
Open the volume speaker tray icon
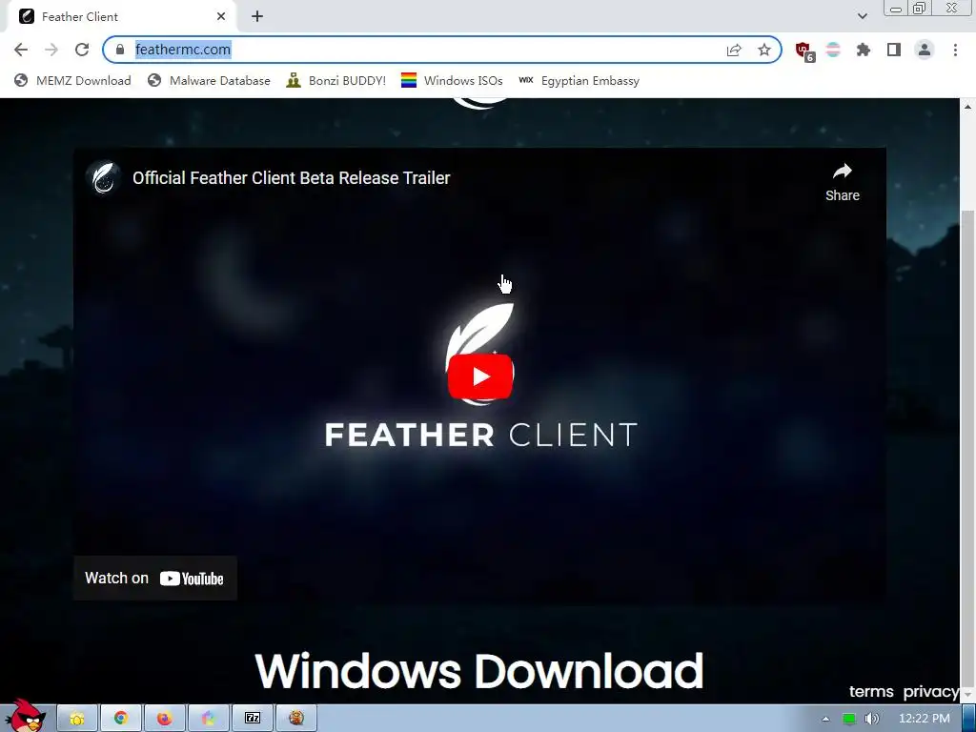pyautogui.click(x=871, y=719)
